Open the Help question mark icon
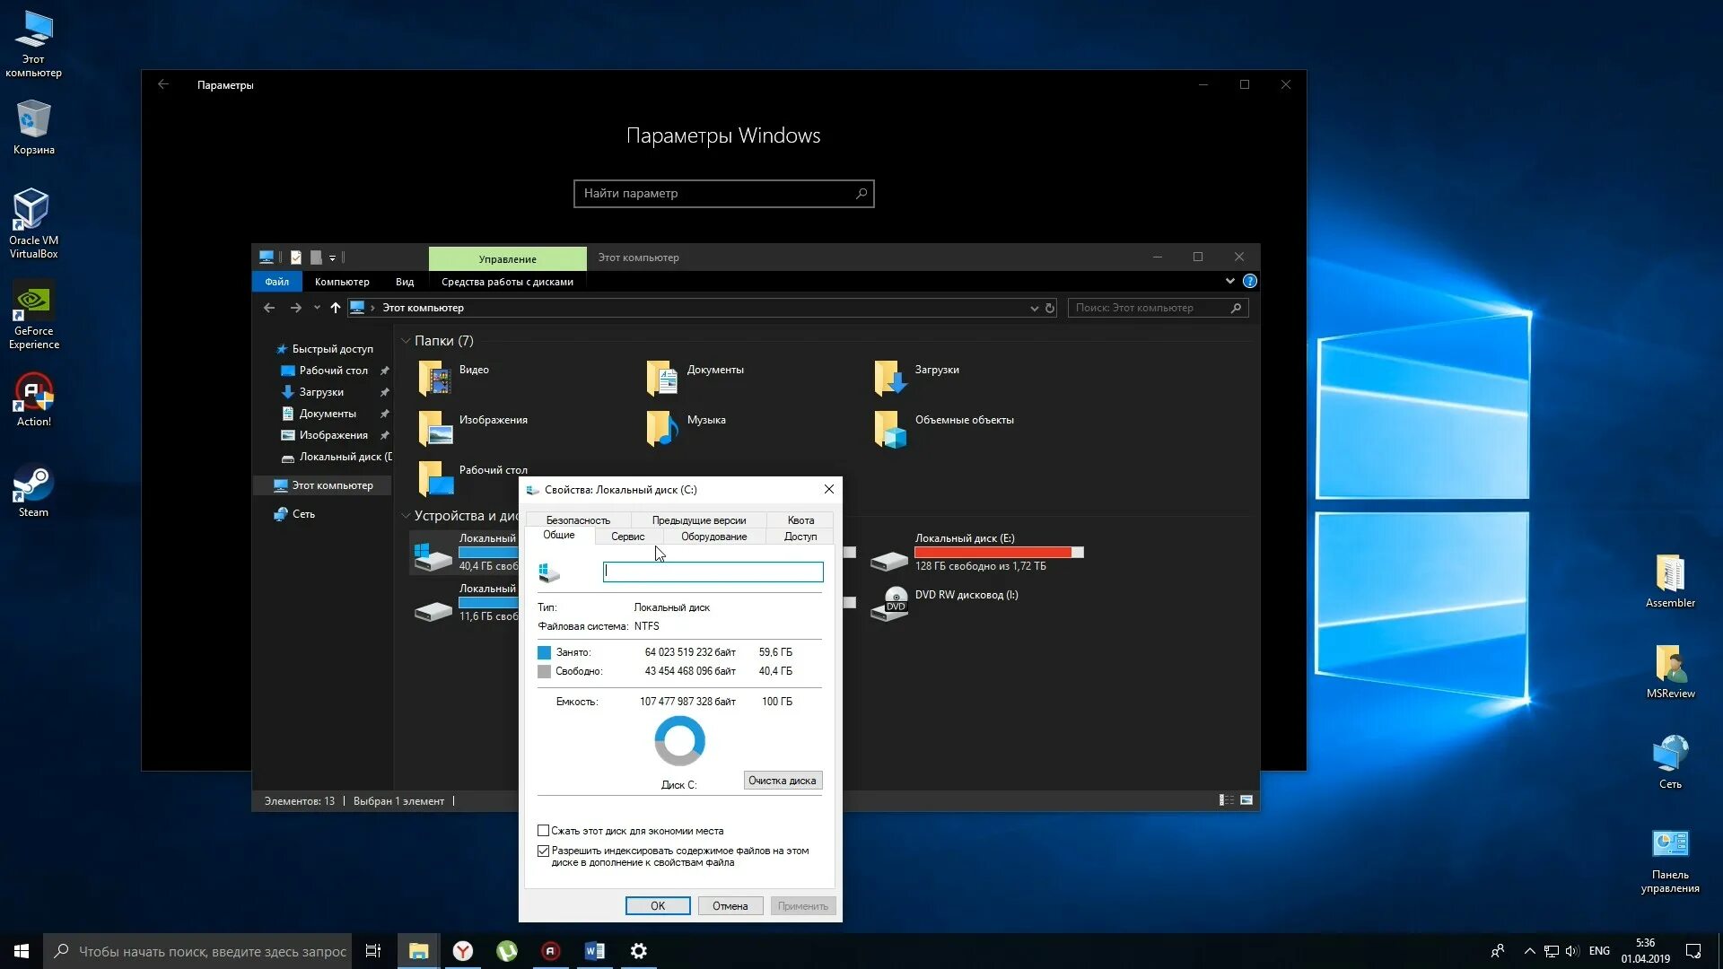The width and height of the screenshot is (1723, 969). tap(1249, 282)
